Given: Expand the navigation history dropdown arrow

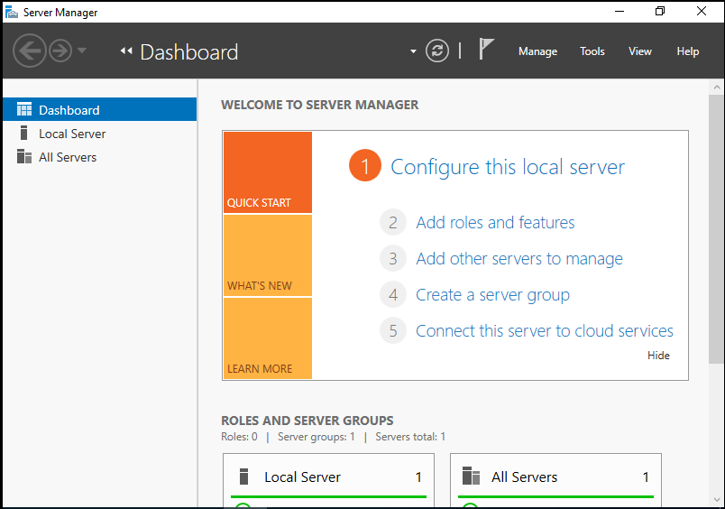Looking at the screenshot, I should (82, 51).
